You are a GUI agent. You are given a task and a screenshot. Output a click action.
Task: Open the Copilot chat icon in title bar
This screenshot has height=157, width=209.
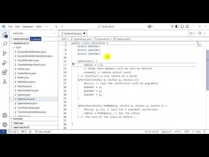(149, 27)
